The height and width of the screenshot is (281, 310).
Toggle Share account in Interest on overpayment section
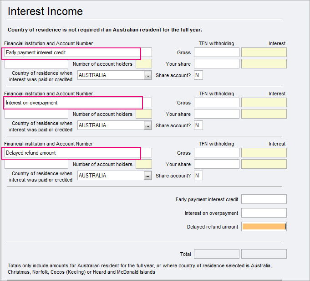pos(198,125)
